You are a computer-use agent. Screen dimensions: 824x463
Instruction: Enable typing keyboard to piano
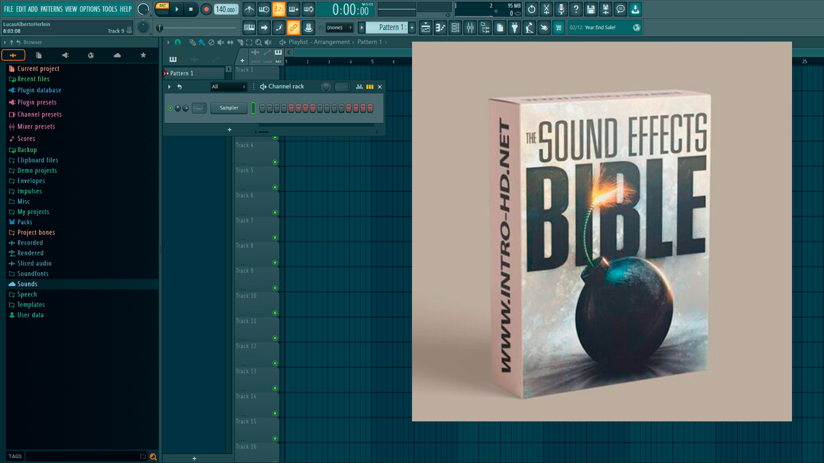coord(249,27)
